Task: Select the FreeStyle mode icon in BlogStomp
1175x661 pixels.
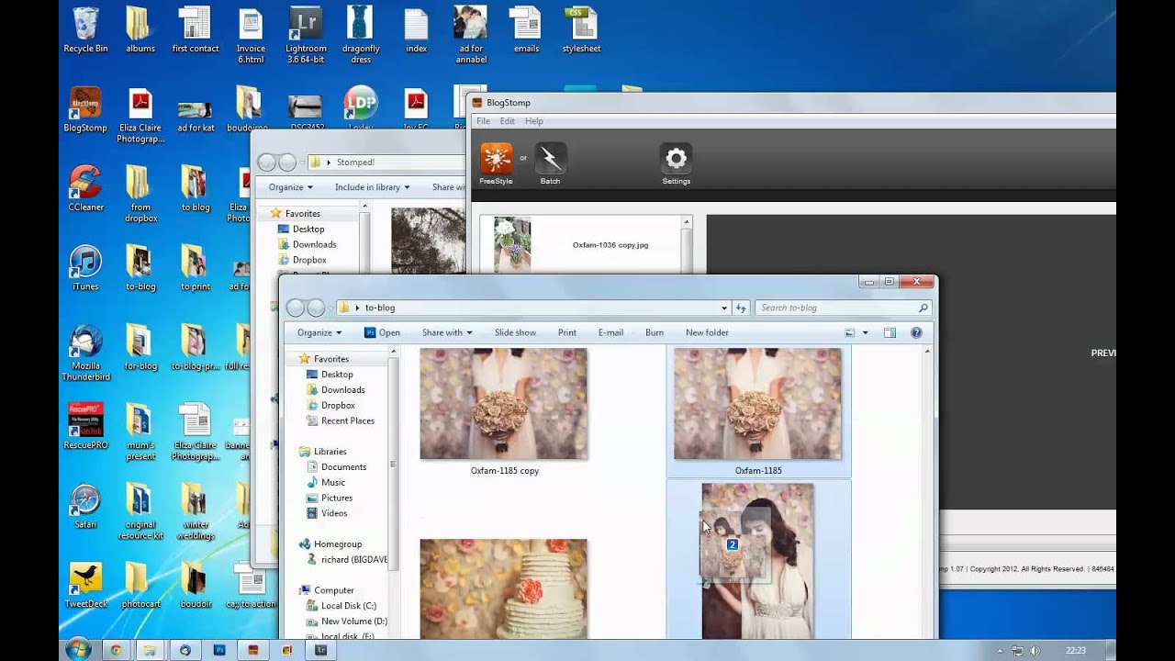Action: (x=496, y=159)
